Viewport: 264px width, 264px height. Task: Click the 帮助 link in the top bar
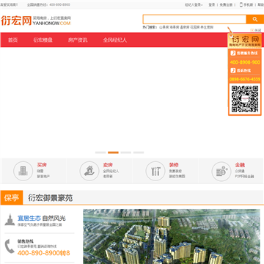click(261, 4)
